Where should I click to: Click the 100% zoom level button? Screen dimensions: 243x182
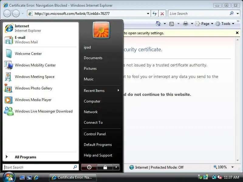(220, 167)
